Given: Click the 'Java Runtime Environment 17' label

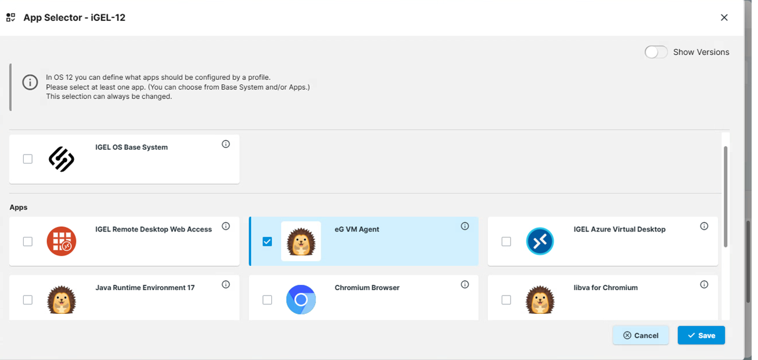Looking at the screenshot, I should tap(145, 287).
